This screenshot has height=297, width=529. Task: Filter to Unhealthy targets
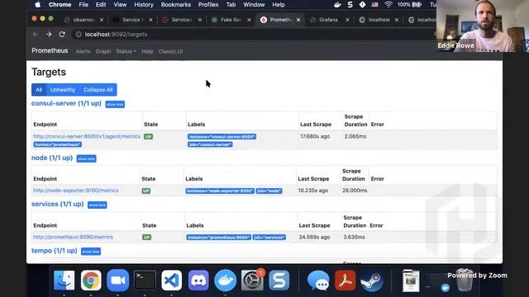click(x=63, y=90)
